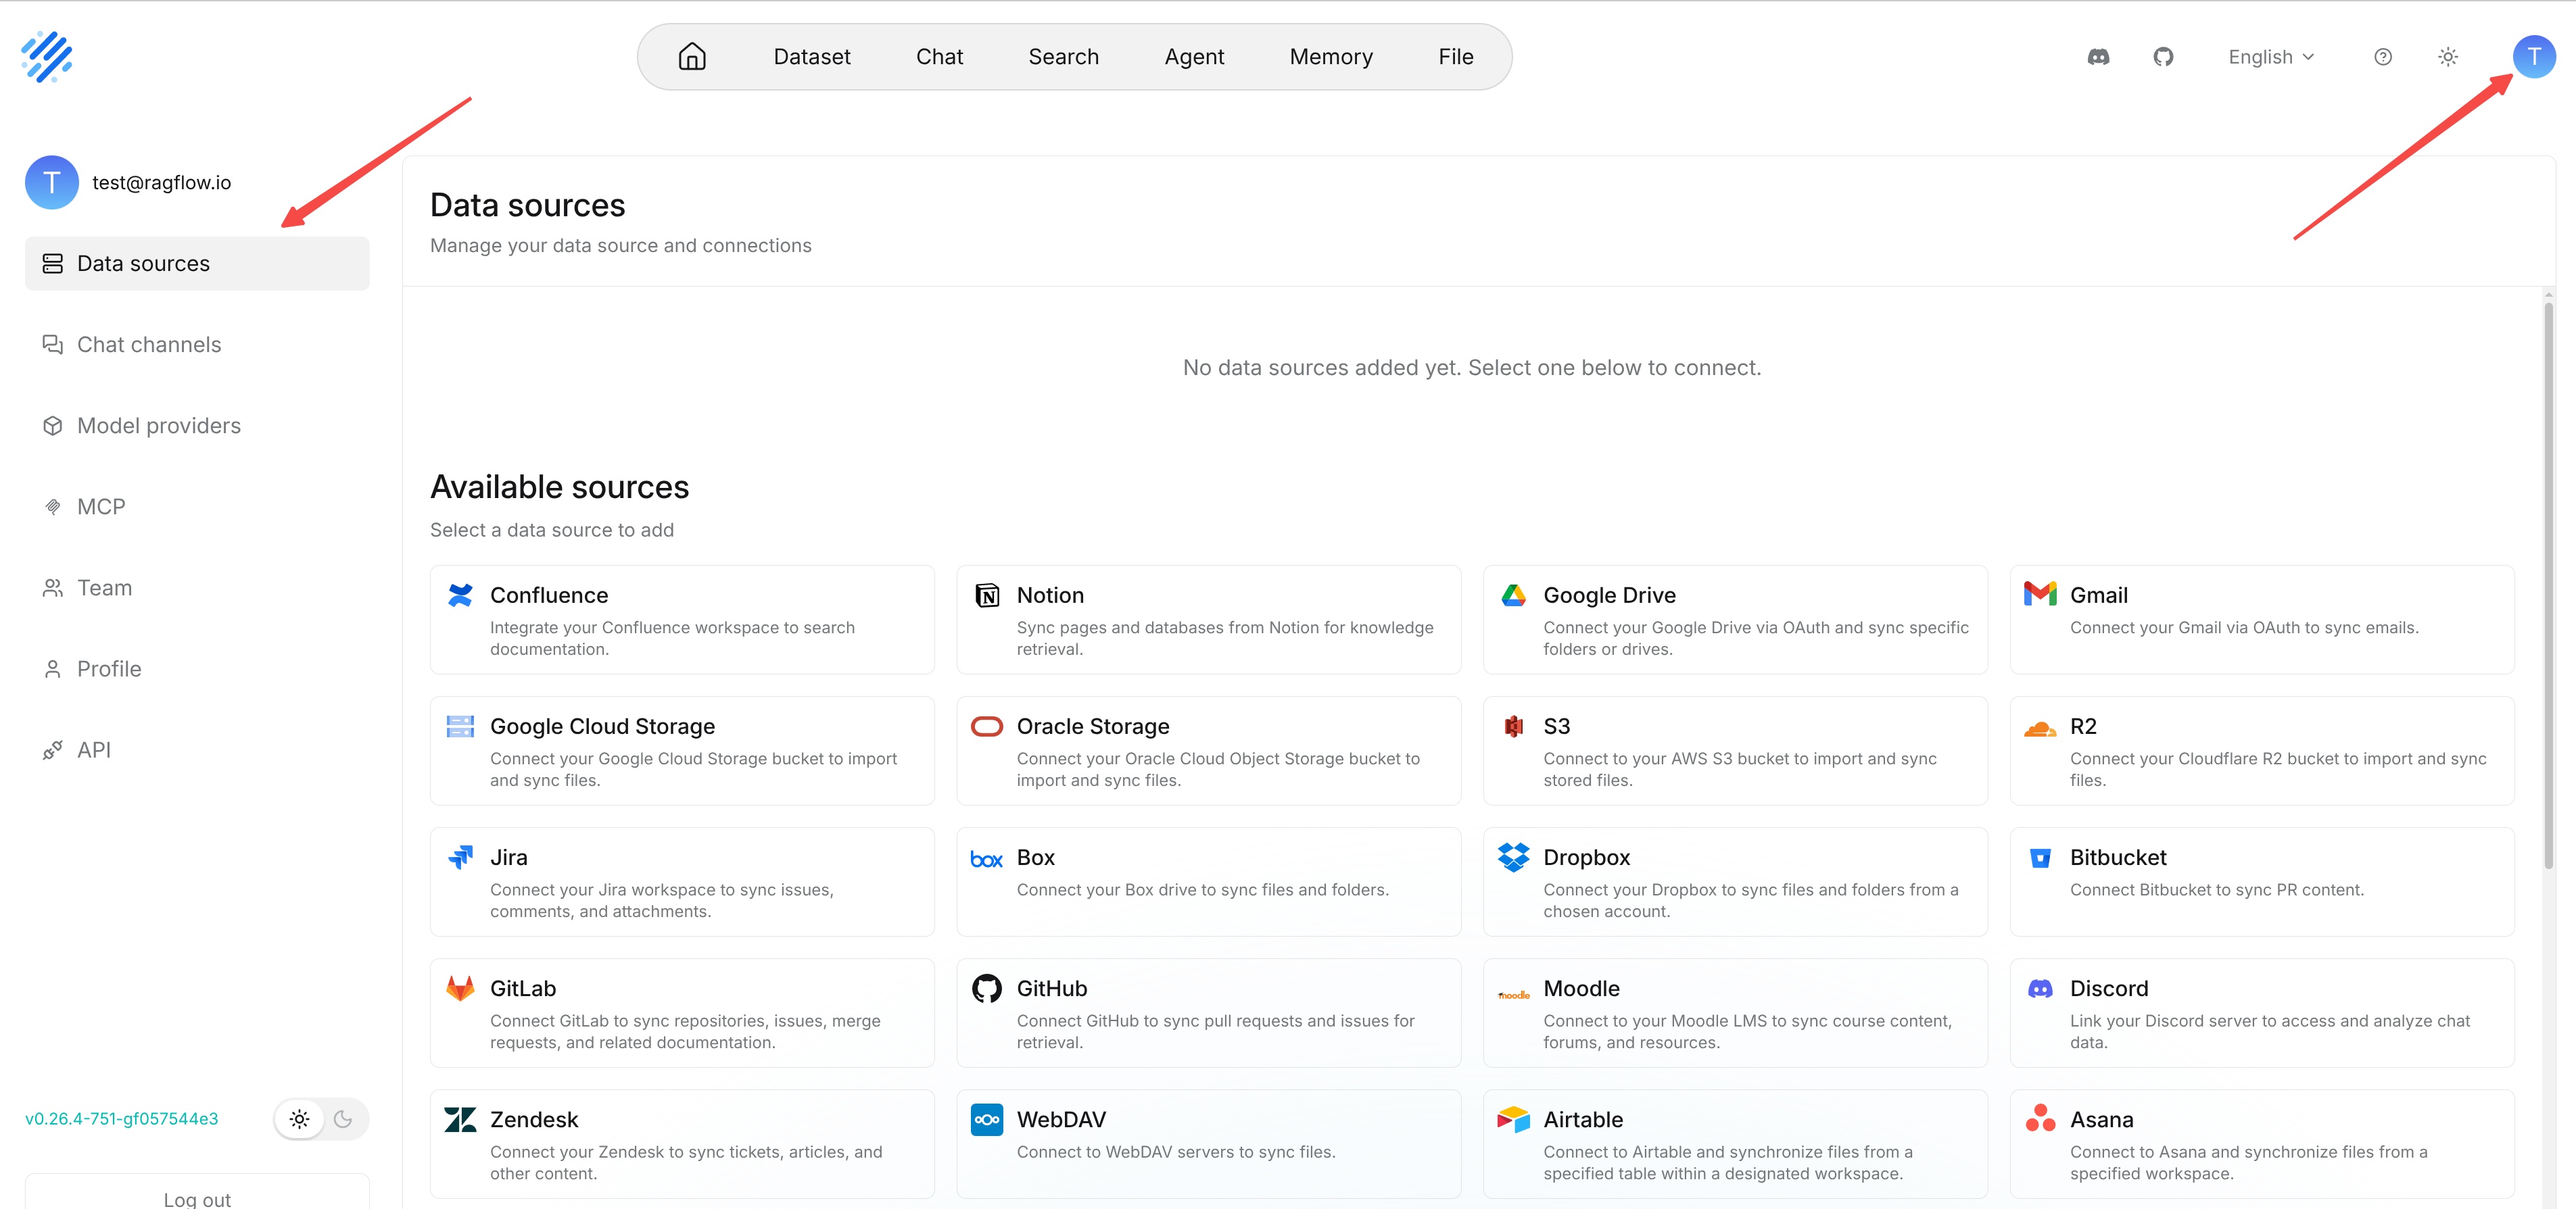This screenshot has width=2576, height=1209.
Task: Add the GitHub data source card
Action: pos(1208,1013)
